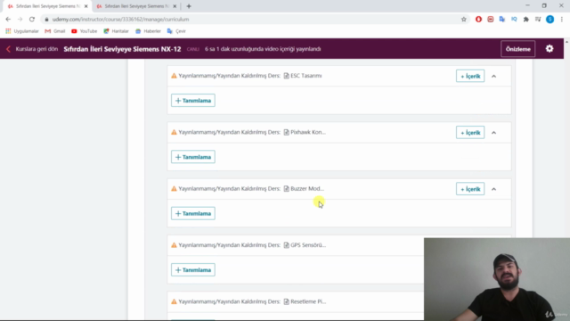Screen dimensions: 570x321
Task: Click the course title Siemens NX-12
Action: coord(122,49)
